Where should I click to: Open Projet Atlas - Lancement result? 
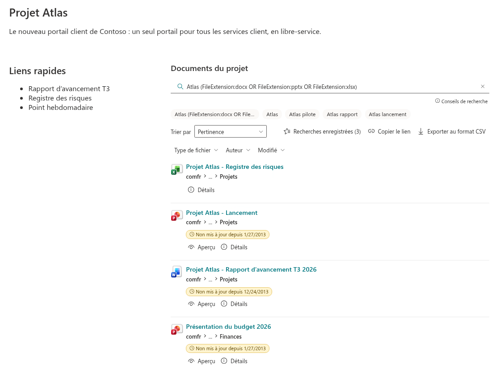coord(222,213)
